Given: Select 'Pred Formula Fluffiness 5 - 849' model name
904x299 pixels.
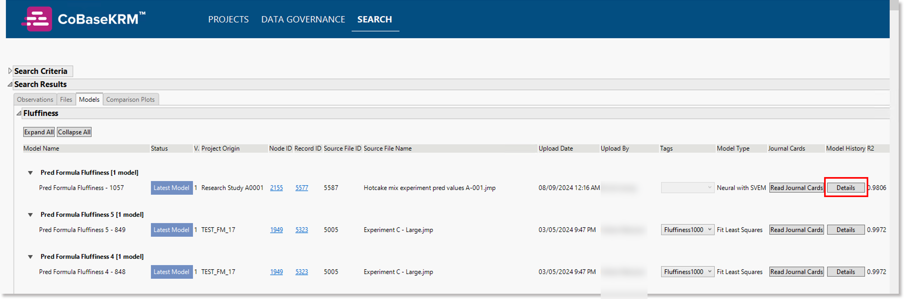Looking at the screenshot, I should [82, 230].
